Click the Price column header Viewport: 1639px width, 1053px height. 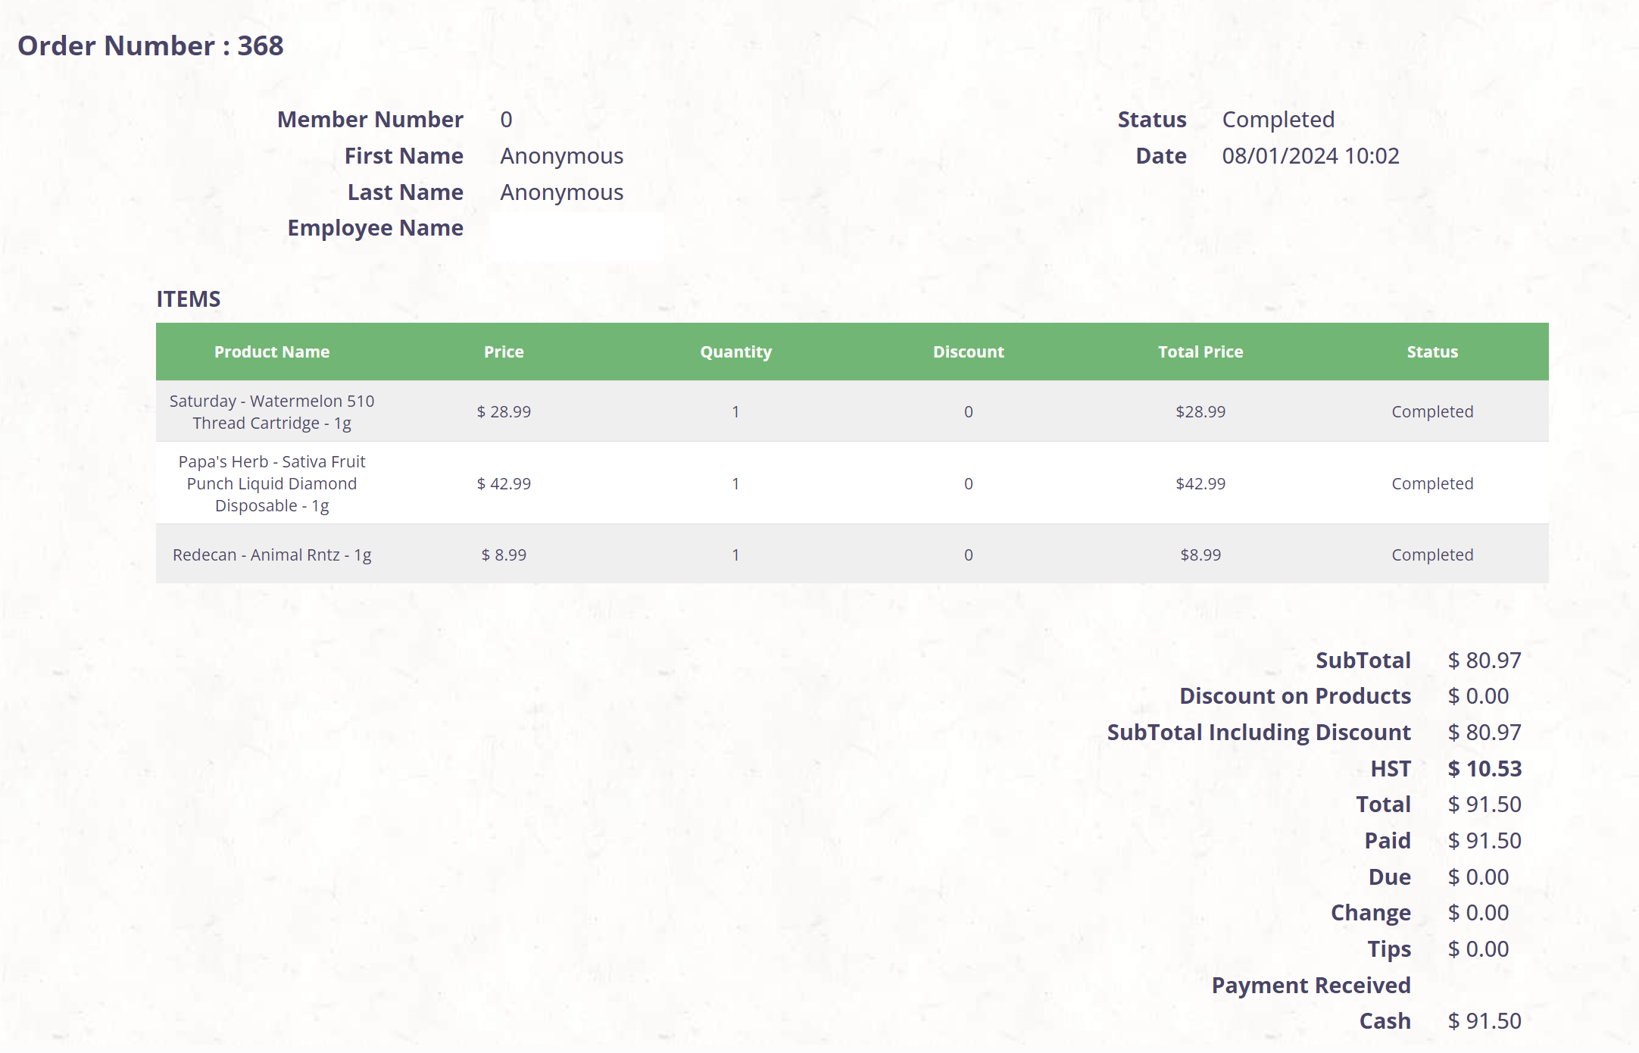504,352
